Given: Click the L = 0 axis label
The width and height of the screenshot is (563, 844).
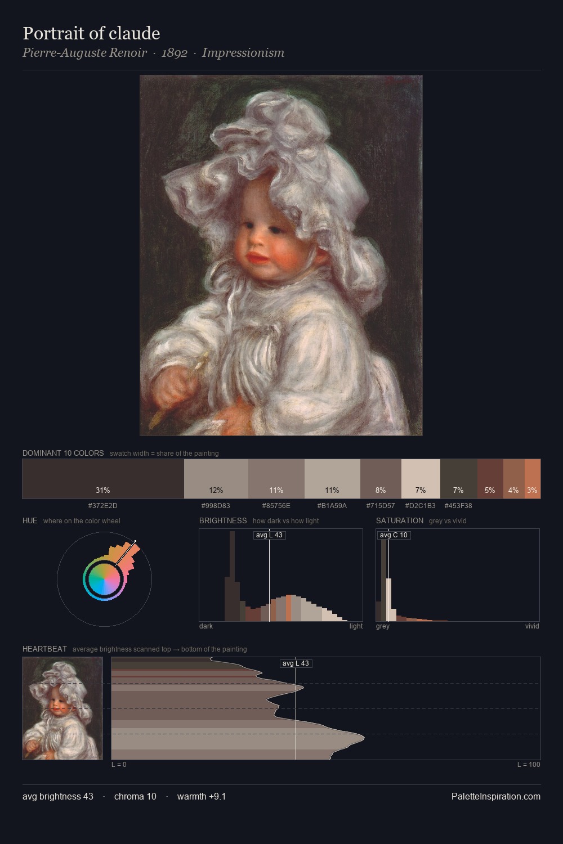Looking at the screenshot, I should pos(119,765).
